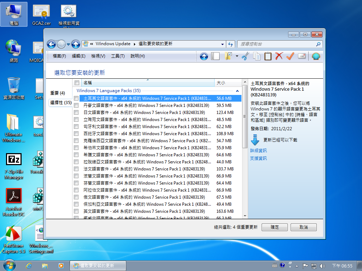
Task: Open the 編輯(E) menu
Action: (x=79, y=56)
